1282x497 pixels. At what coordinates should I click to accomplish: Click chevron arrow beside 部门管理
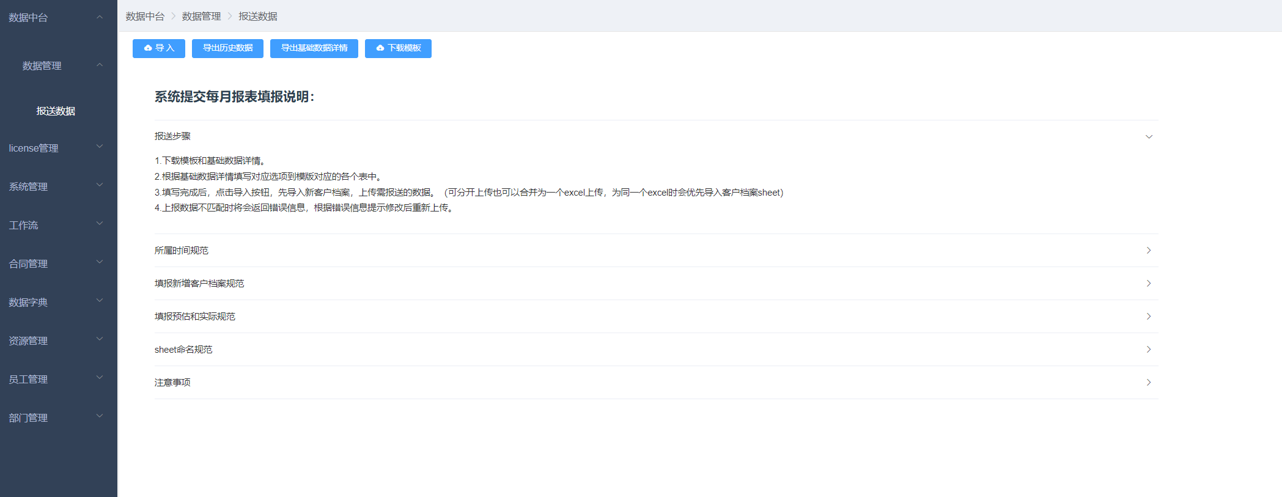point(100,416)
